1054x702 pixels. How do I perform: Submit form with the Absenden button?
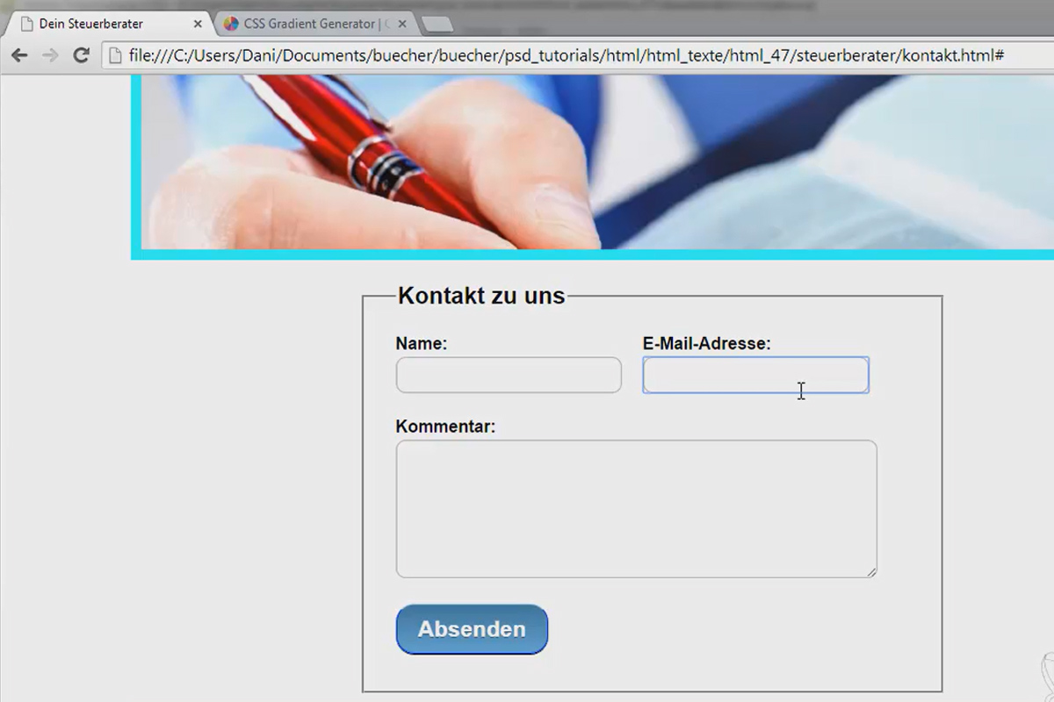pyautogui.click(x=472, y=629)
